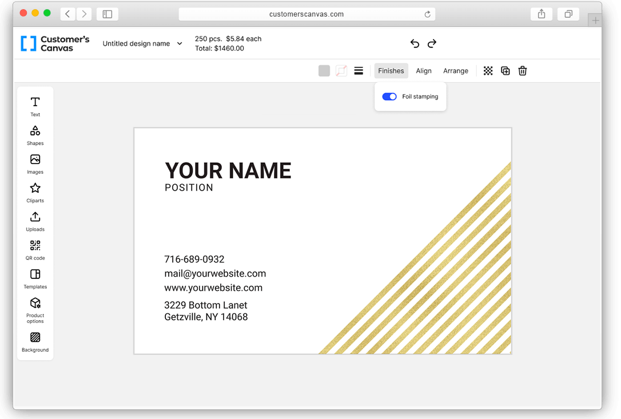
Task: Switch to the Finishes tab
Action: pos(391,70)
